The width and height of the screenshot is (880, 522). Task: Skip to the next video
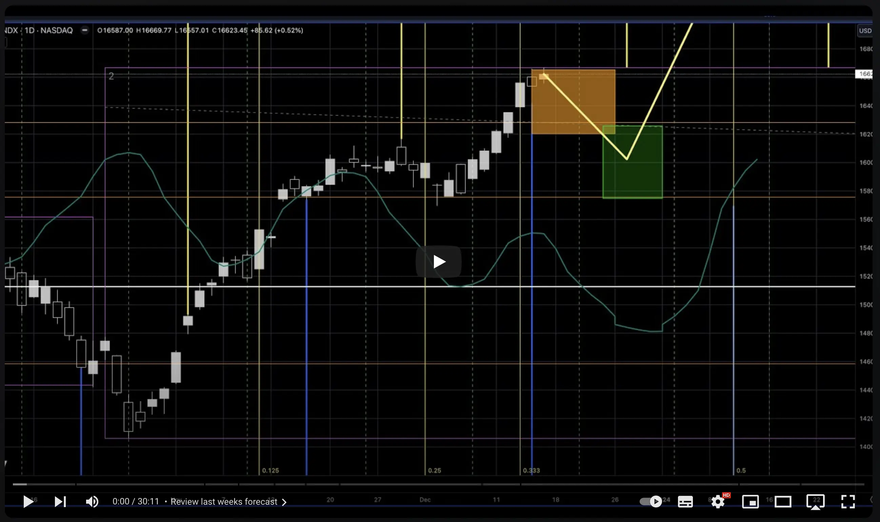point(60,501)
